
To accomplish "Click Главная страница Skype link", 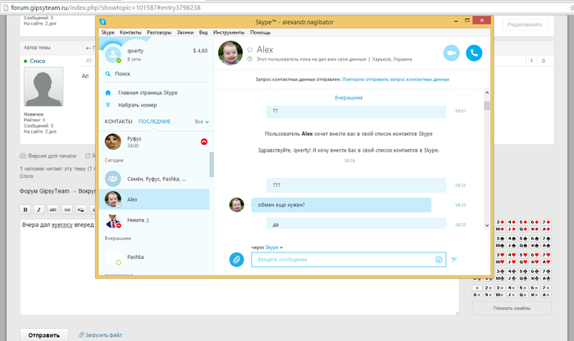I will coord(148,93).
